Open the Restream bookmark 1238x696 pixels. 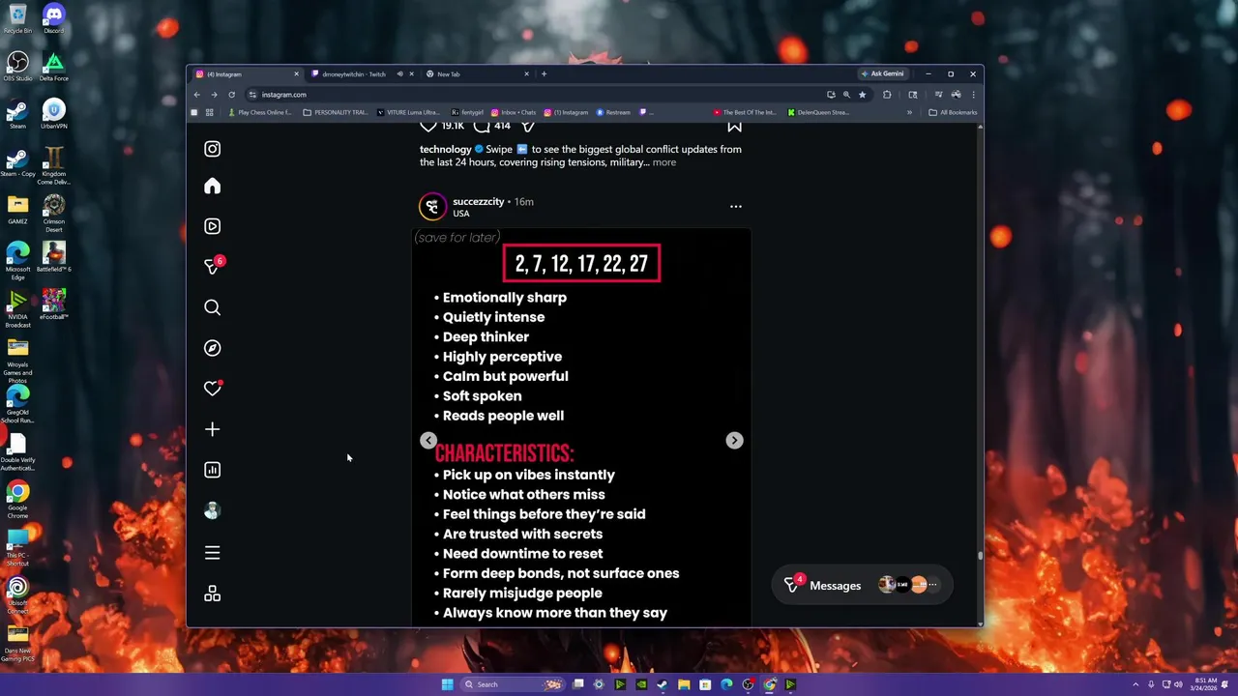[612, 112]
